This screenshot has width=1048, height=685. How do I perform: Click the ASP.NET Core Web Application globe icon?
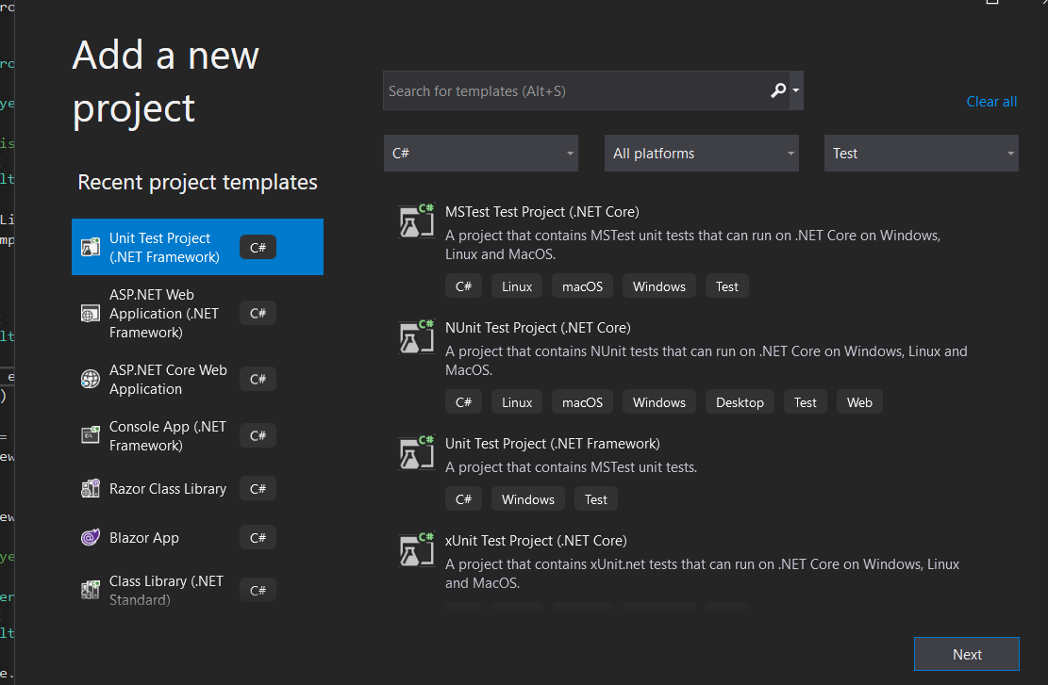[91, 379]
